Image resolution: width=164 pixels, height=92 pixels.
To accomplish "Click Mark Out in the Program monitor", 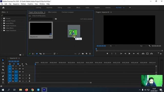I will tap(116, 53).
